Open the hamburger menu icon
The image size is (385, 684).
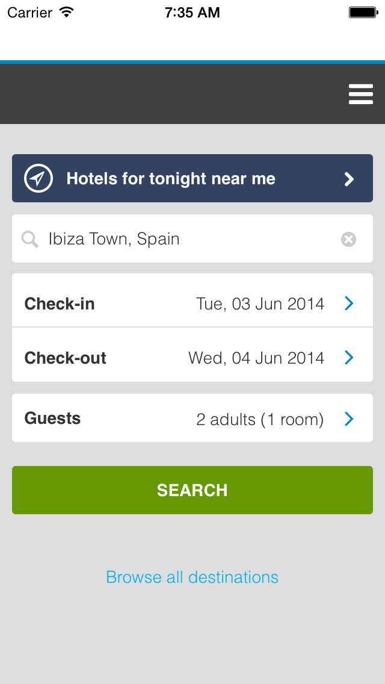(x=360, y=94)
